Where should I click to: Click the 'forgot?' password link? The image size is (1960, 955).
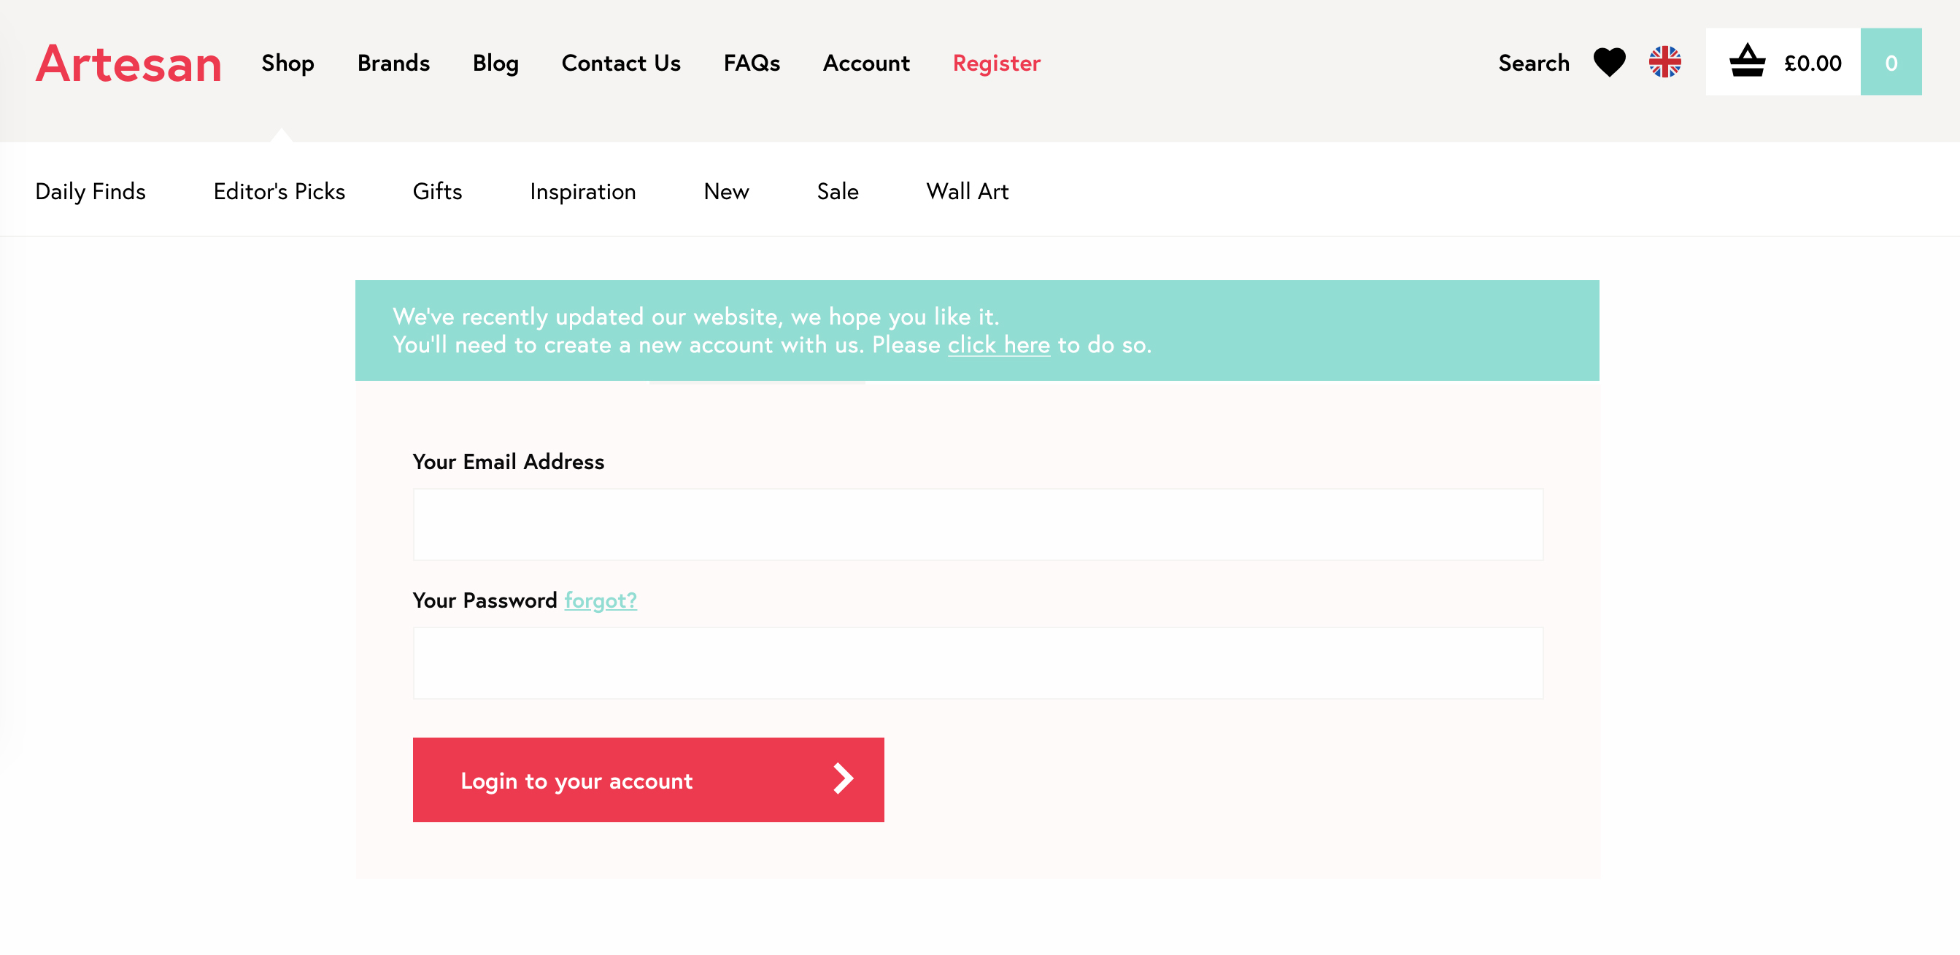(x=601, y=600)
